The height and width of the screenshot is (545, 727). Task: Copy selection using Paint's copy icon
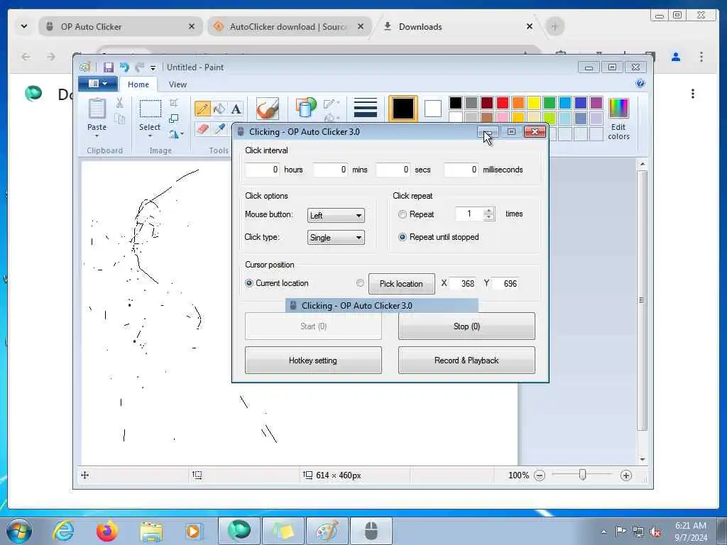119,119
